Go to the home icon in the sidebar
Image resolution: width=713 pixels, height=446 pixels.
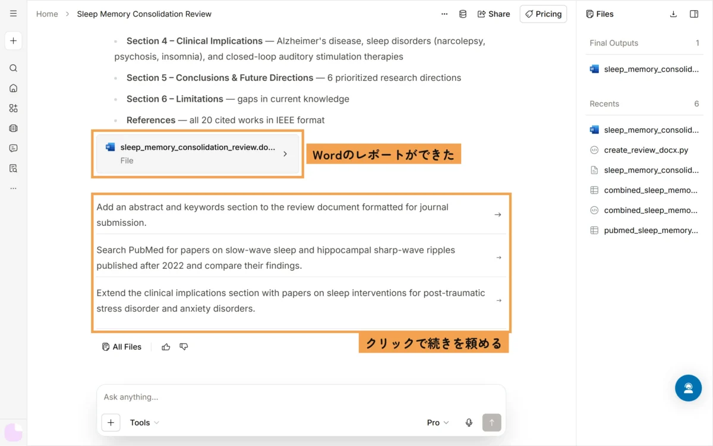pyautogui.click(x=13, y=88)
